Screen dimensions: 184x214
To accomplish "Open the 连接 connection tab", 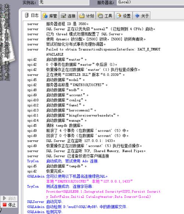I will pos(68,16).
